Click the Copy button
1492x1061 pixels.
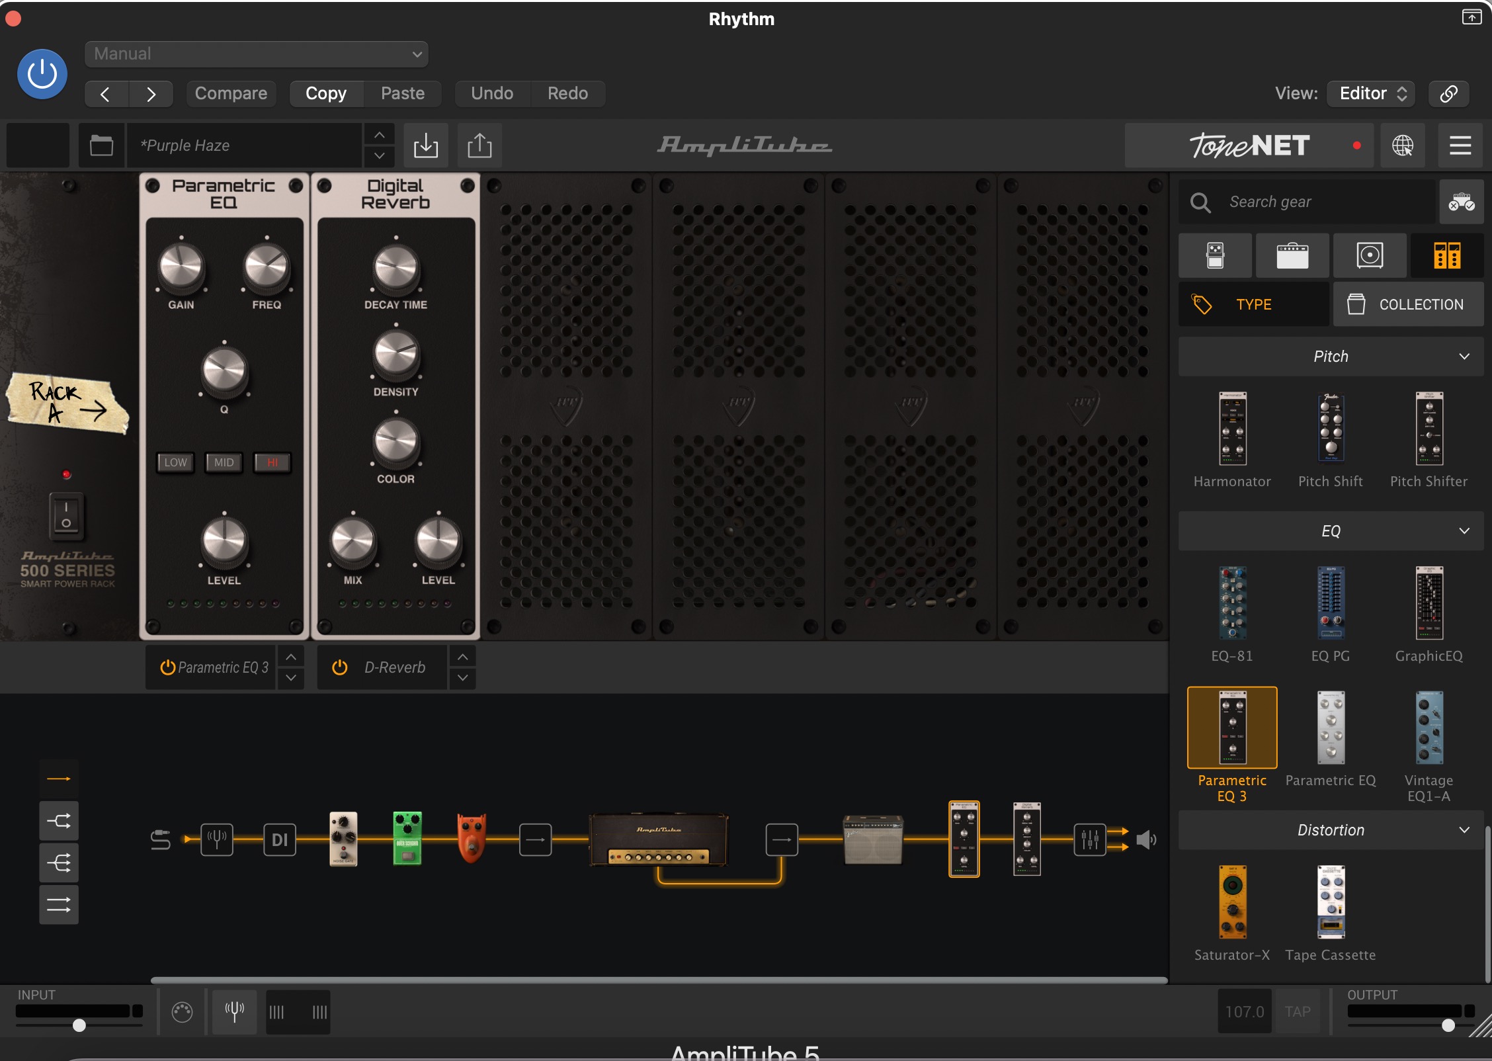(x=326, y=93)
